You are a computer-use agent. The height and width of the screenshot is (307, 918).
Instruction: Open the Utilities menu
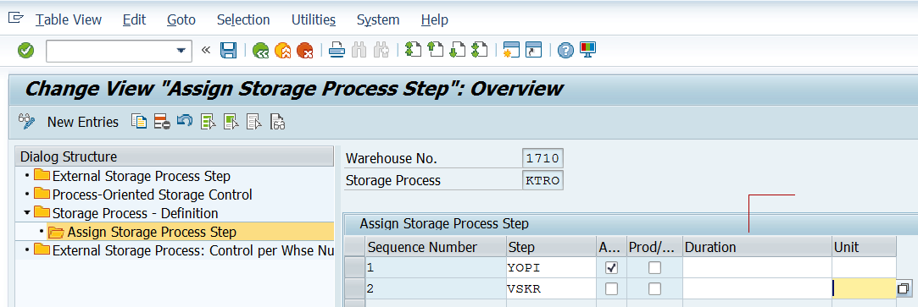314,19
